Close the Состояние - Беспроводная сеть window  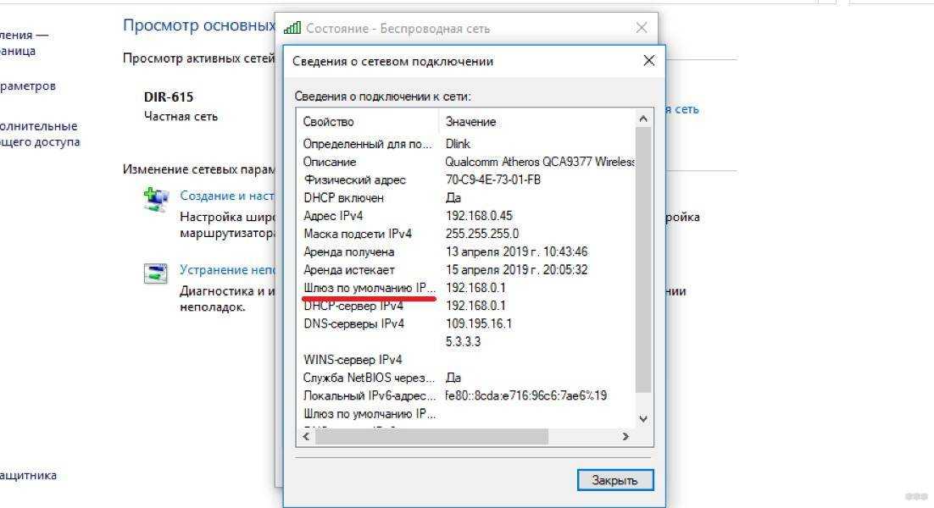(x=641, y=28)
